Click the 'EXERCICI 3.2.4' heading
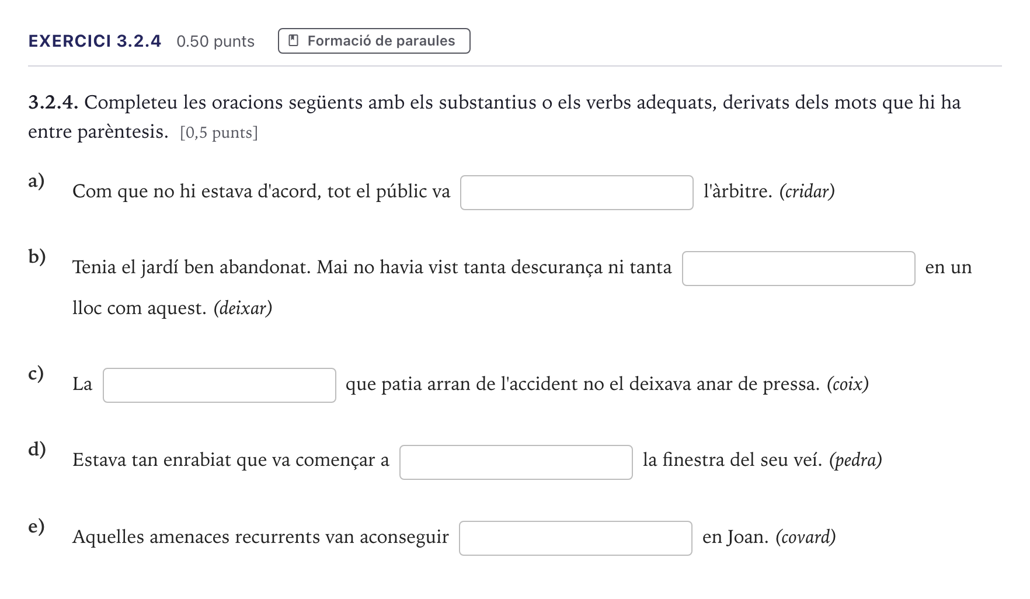The height and width of the screenshot is (599, 1030). (95, 41)
